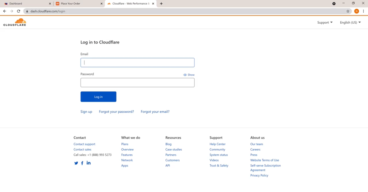
Task: Open the Features footer link
Action: pyautogui.click(x=127, y=155)
